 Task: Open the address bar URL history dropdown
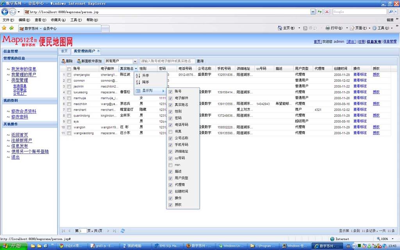[313, 12]
